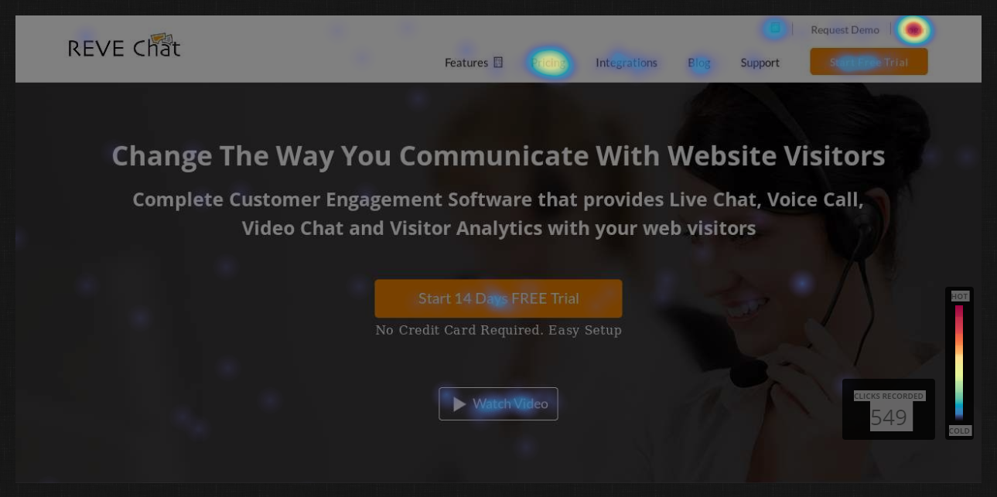Click Request Demo link
Screen dimensions: 997x497
[845, 30]
